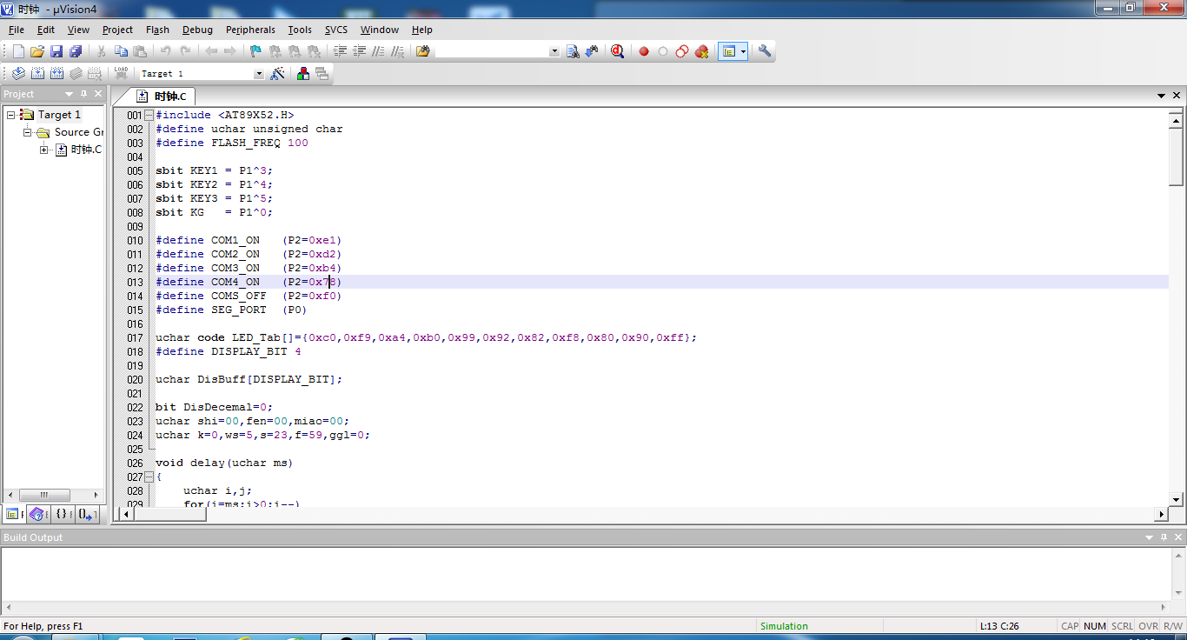Unindent selected lines icon
This screenshot has height=640, width=1187.
[x=360, y=51]
